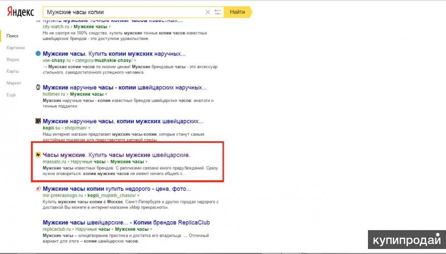This screenshot has height=254, width=446.
Task: Expand dropdown arrow after replicaclub.ru Мужские часы breadcrumb
Action: [x=151, y=230]
